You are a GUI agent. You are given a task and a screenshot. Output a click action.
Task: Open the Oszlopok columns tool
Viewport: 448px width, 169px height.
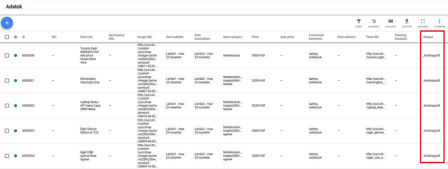coord(390,23)
